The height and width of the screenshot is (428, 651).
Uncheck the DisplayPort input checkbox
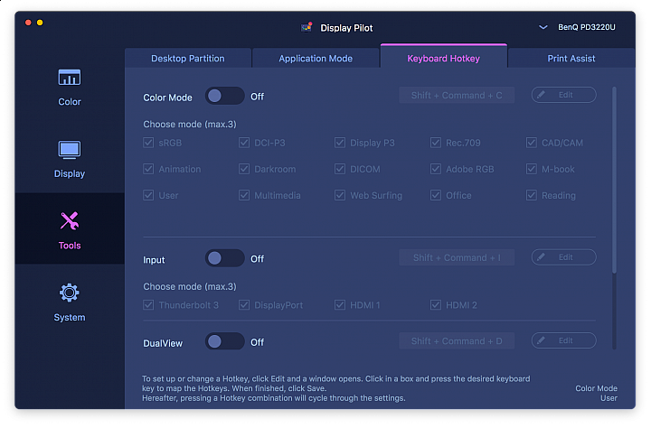[x=244, y=305]
